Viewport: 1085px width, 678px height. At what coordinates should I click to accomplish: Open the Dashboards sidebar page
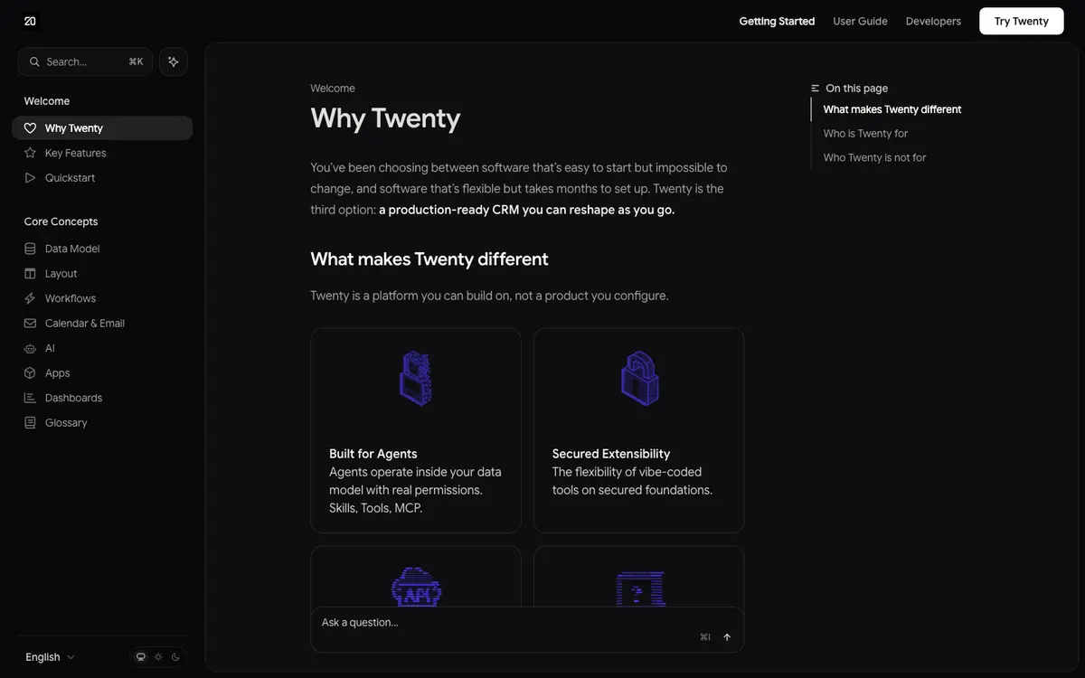coord(102,398)
